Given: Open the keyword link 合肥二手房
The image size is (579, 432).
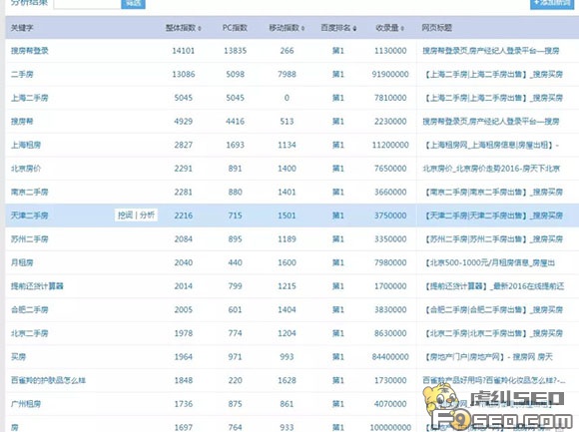Looking at the screenshot, I should point(30,310).
